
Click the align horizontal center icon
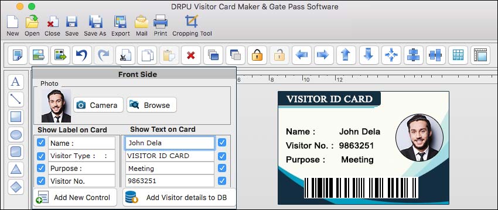coord(414,55)
